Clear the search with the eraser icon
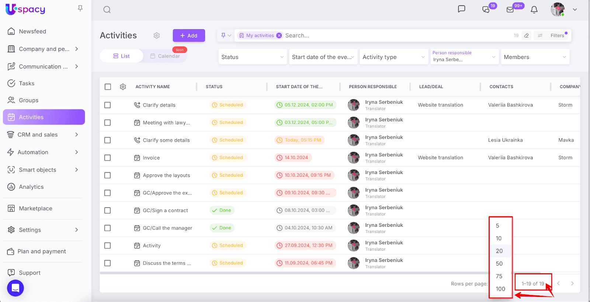 click(x=527, y=35)
